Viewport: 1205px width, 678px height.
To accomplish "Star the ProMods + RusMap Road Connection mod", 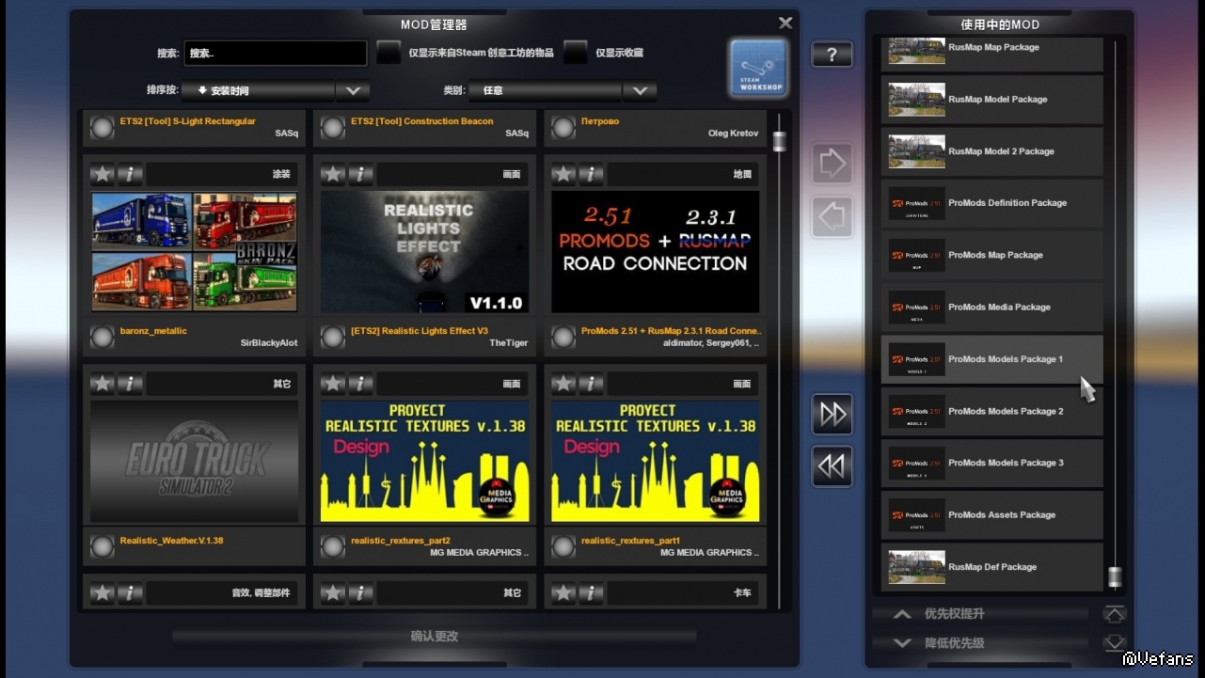I will pyautogui.click(x=563, y=174).
